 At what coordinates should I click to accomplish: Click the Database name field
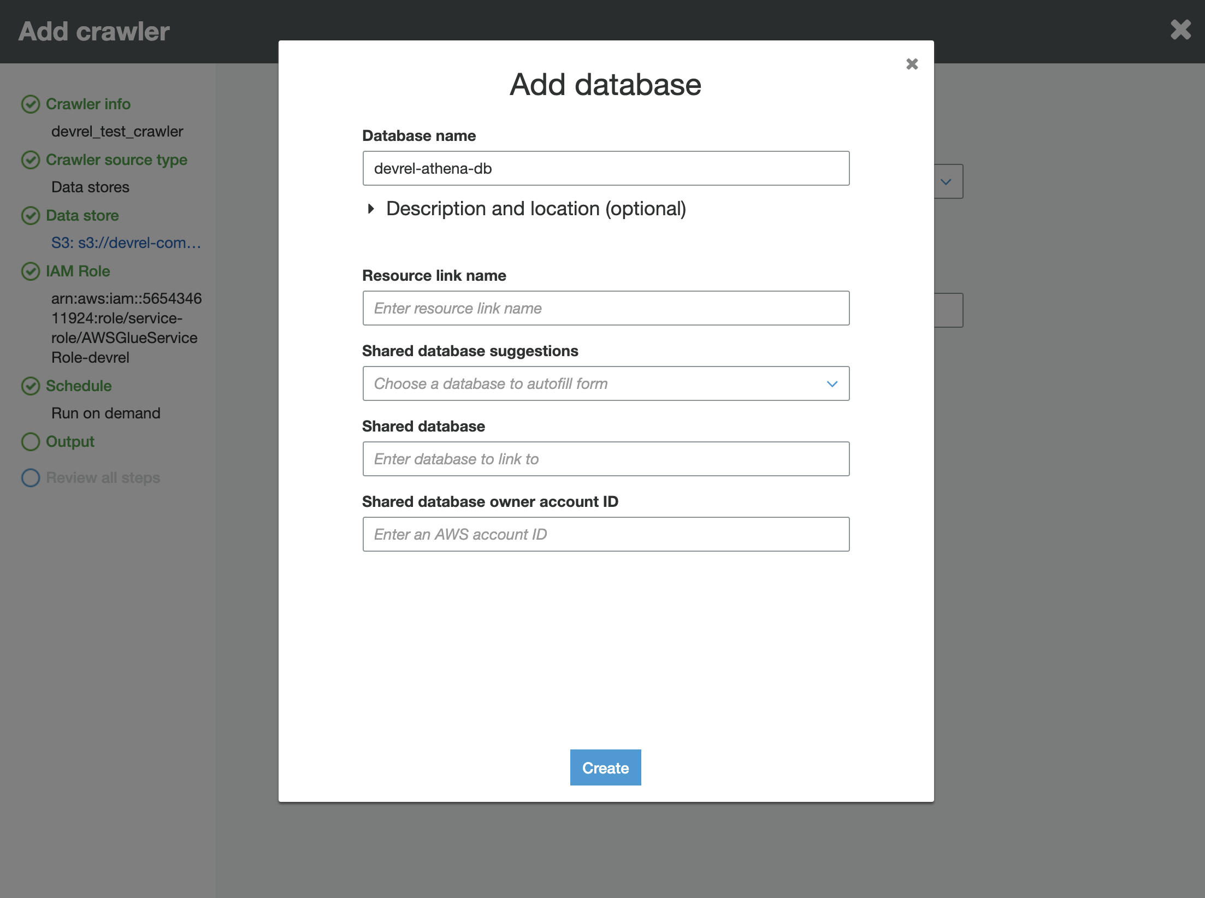[605, 168]
